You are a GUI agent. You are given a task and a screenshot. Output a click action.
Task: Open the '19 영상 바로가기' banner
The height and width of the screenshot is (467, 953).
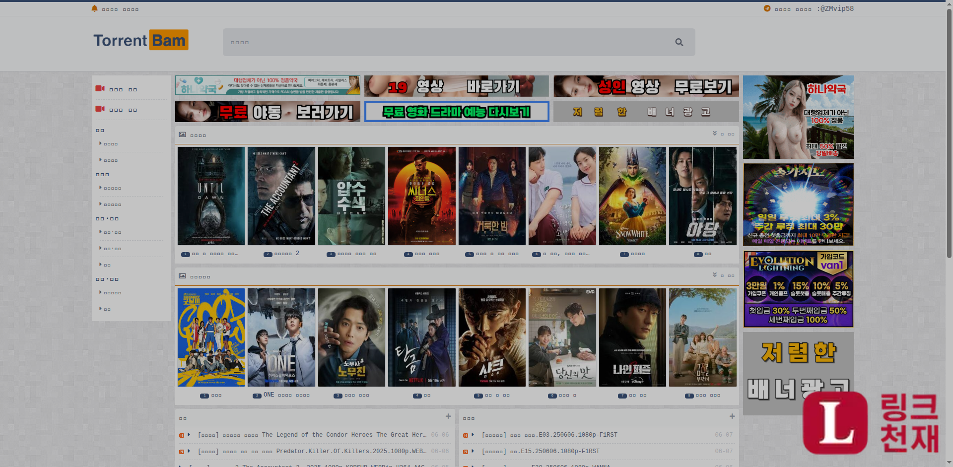[457, 86]
